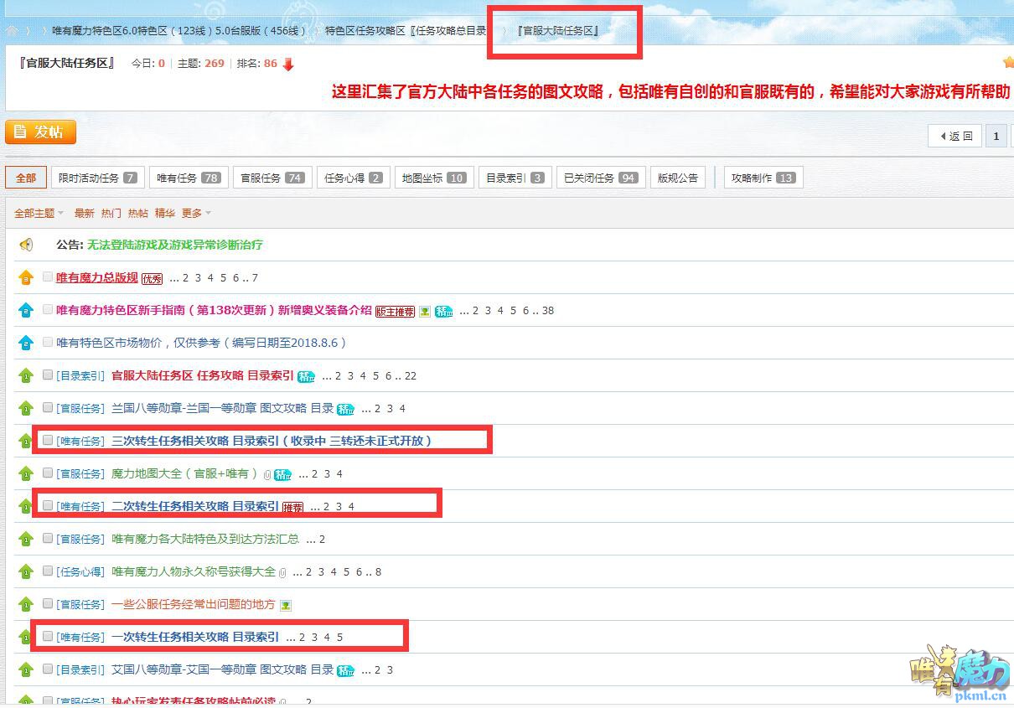Click the image attachment icon after 一些公服任务经常出问题的地方
This screenshot has width=1014, height=708.
tap(286, 605)
